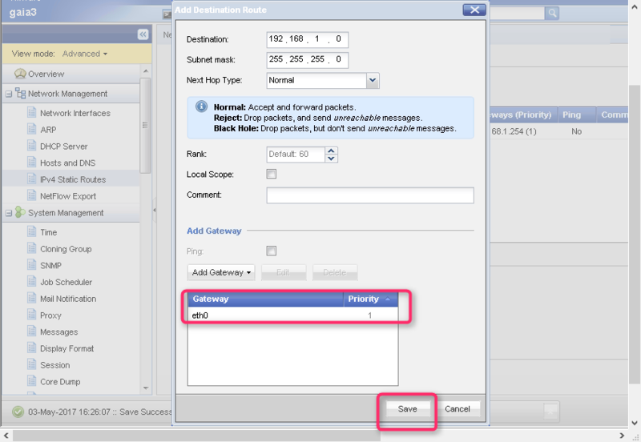Click the sidebar splitter collapse arrow
This screenshot has height=442, width=641.
pyautogui.click(x=154, y=210)
